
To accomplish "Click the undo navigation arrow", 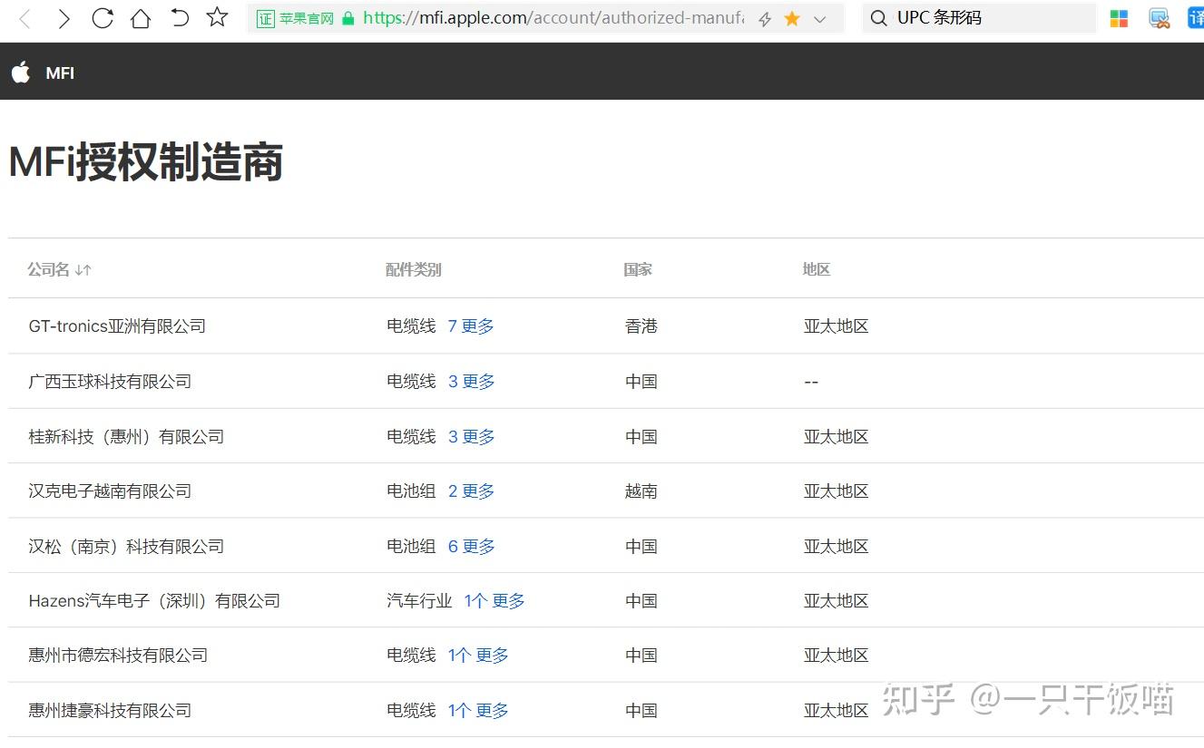I will 179,16.
